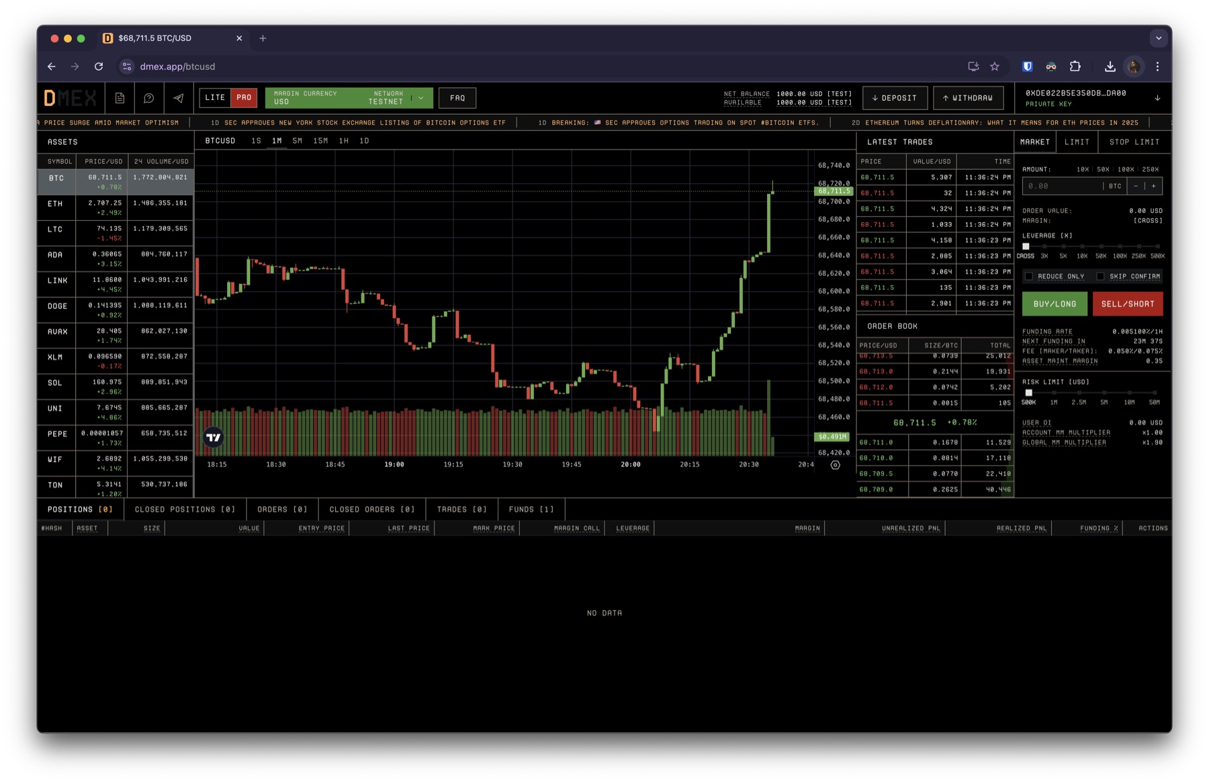Image resolution: width=1209 pixels, height=782 pixels.
Task: Increase amount with plus button
Action: click(x=1154, y=186)
